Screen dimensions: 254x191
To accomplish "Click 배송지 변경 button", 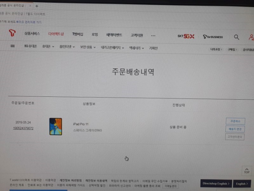I will pyautogui.click(x=235, y=129).
